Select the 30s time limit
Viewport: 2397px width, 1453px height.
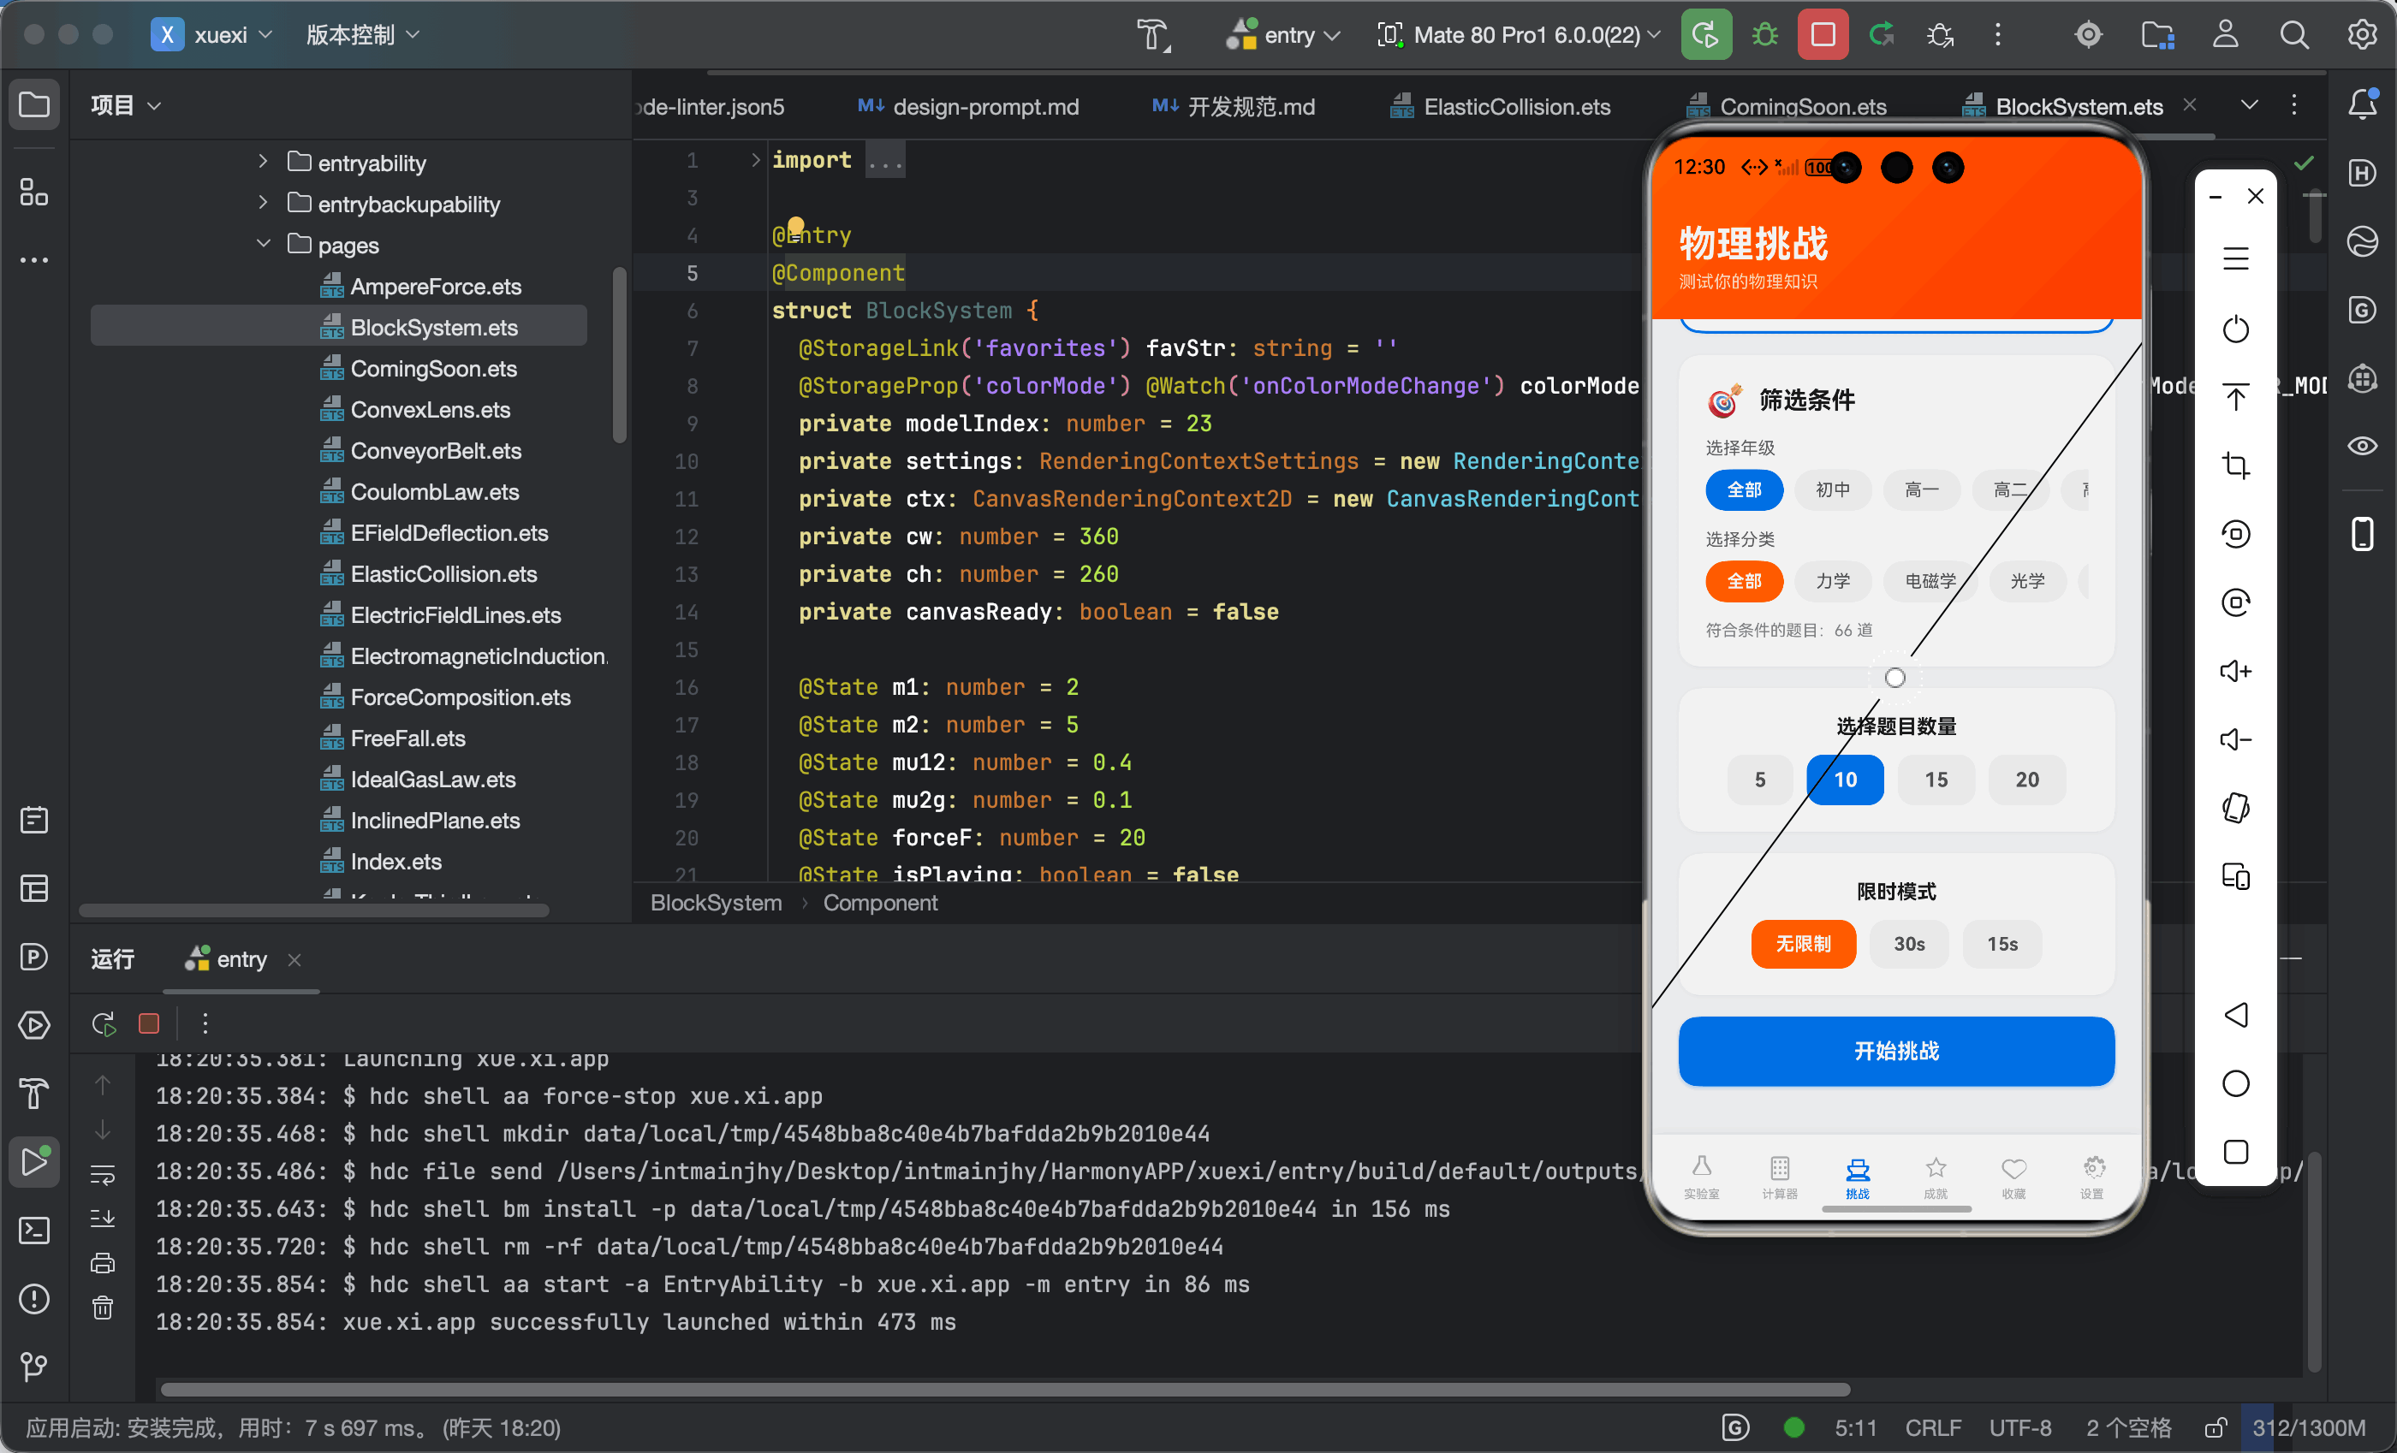[1907, 943]
